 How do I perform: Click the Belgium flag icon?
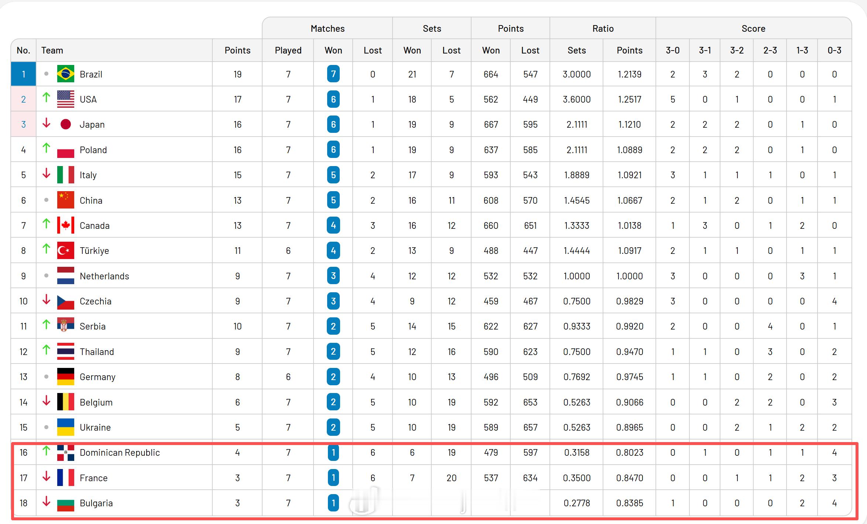click(66, 402)
